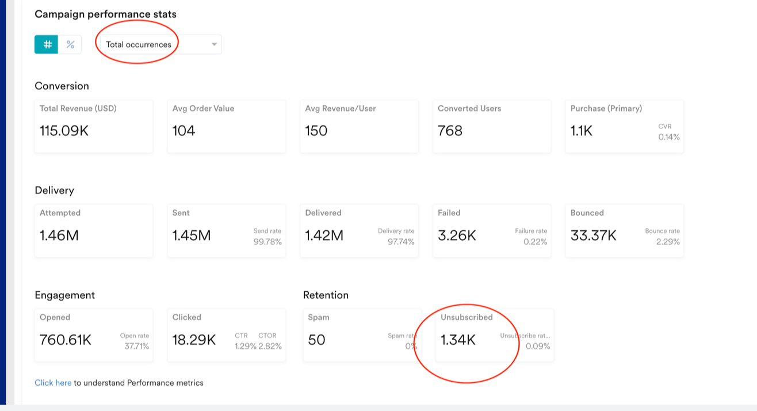The height and width of the screenshot is (411, 757).
Task: Open the Opened engagement card
Action: pos(94,335)
